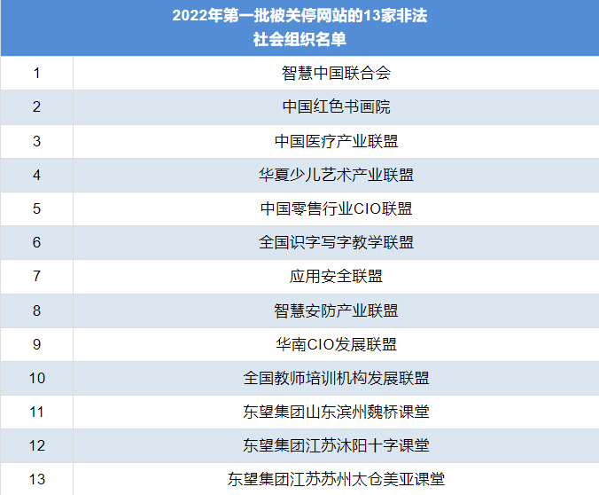Viewport: 599px width, 495px height.
Task: Click row number 1 cell
Action: [x=36, y=73]
